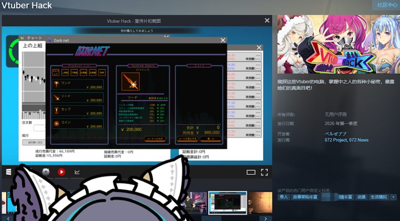400x221 pixels.
Task: Close the Dark net window
Action: pyautogui.click(x=223, y=40)
